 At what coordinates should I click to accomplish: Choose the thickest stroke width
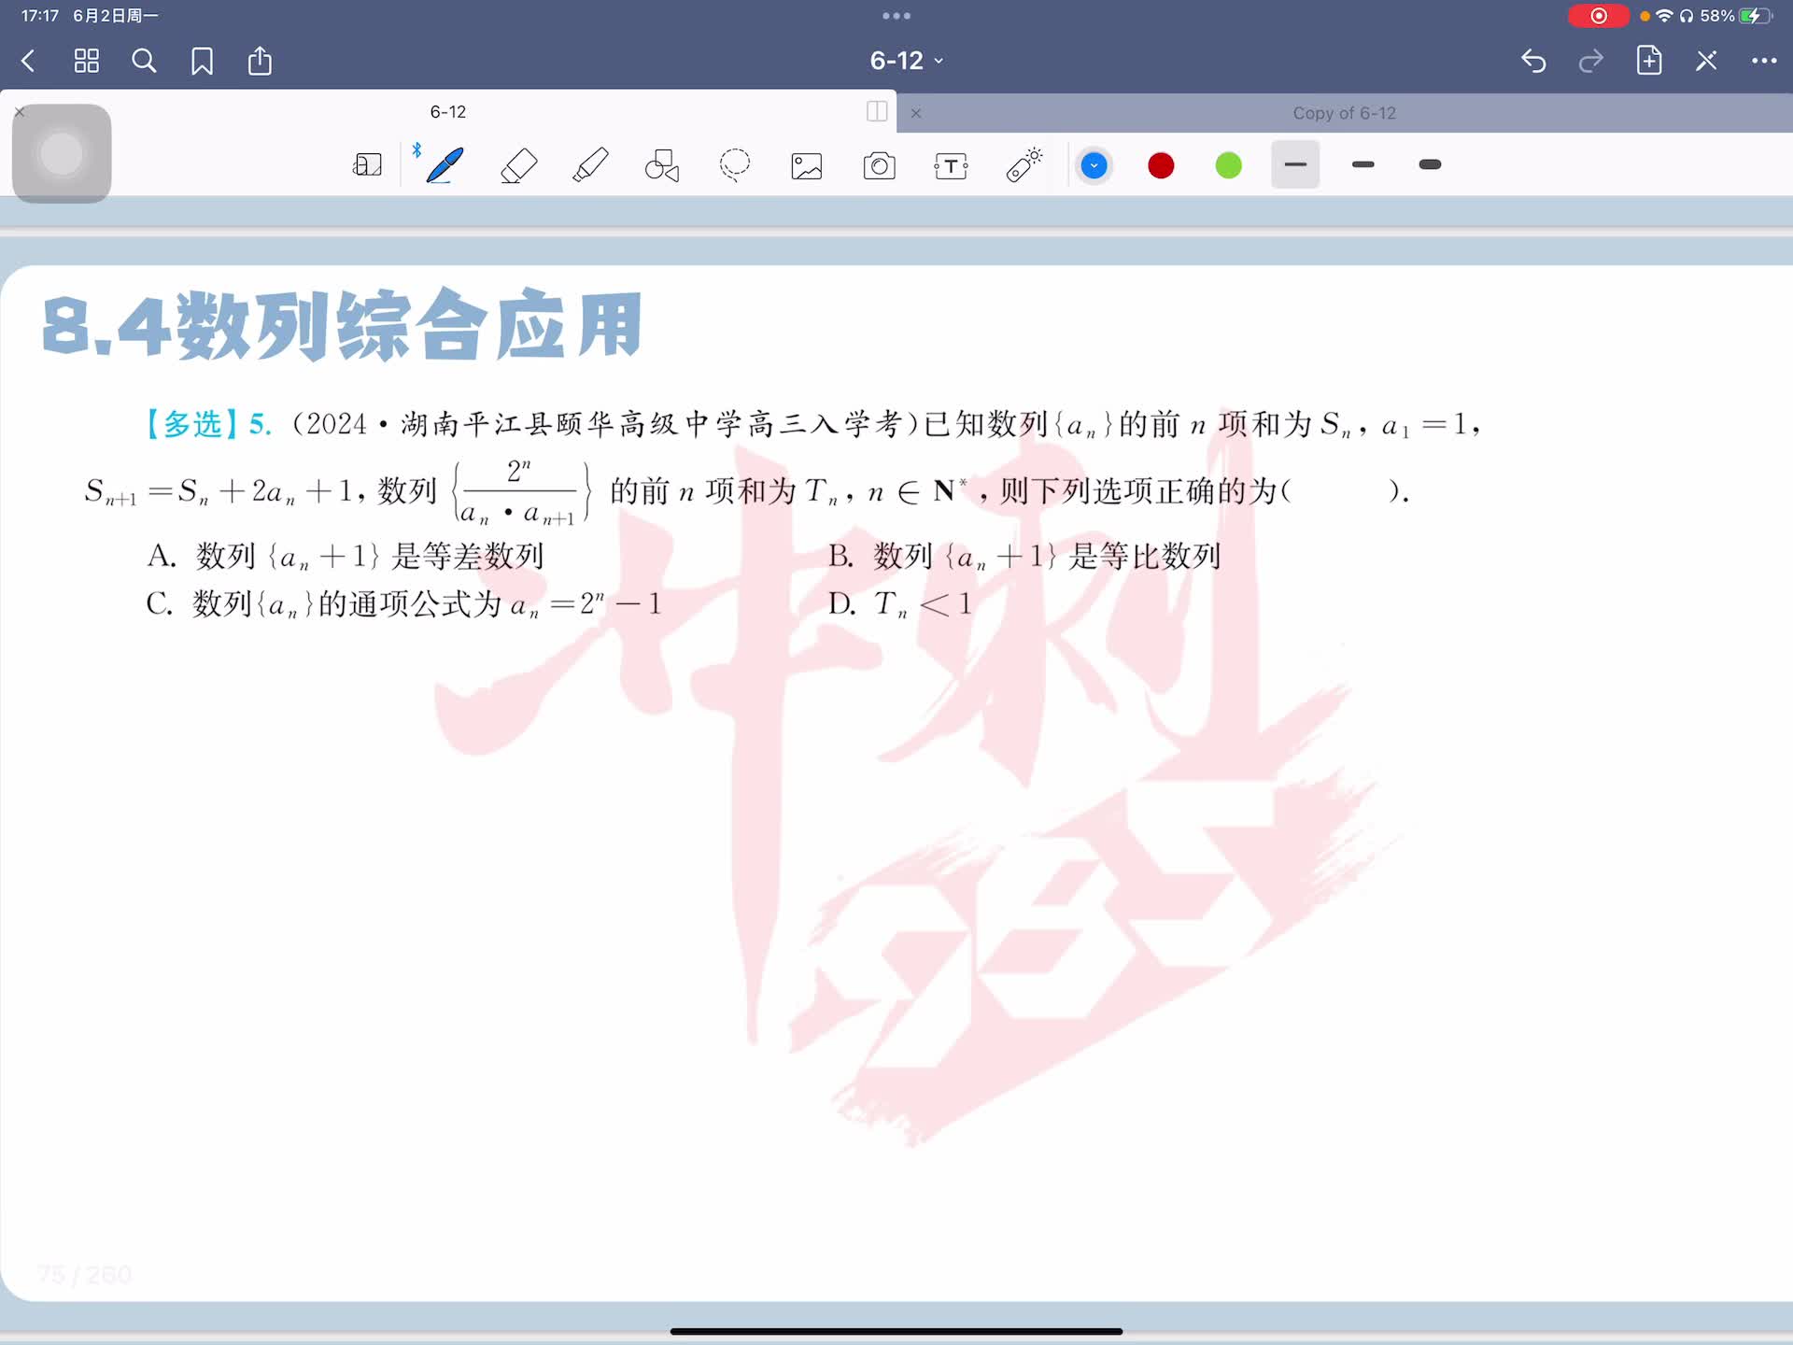tap(1430, 165)
